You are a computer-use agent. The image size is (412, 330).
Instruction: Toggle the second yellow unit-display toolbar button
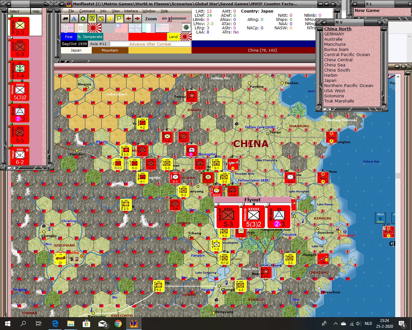tap(101, 19)
